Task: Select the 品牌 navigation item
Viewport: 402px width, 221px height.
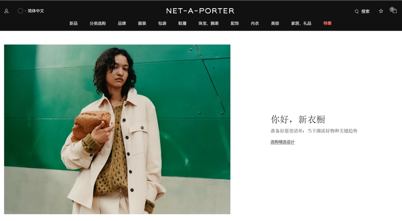Action: click(122, 23)
